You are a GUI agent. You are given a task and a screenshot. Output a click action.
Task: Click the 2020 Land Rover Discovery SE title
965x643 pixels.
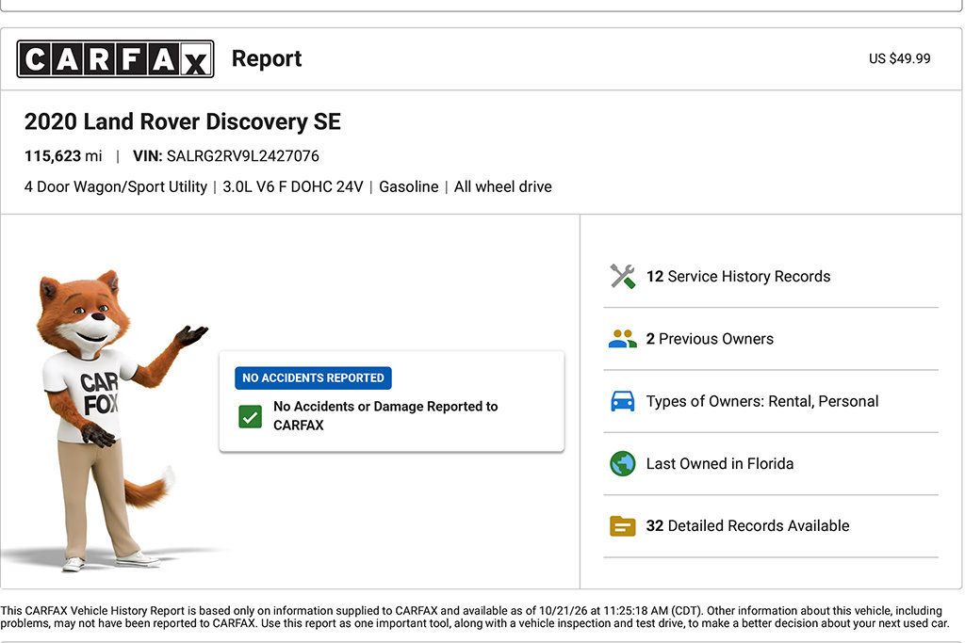point(182,121)
